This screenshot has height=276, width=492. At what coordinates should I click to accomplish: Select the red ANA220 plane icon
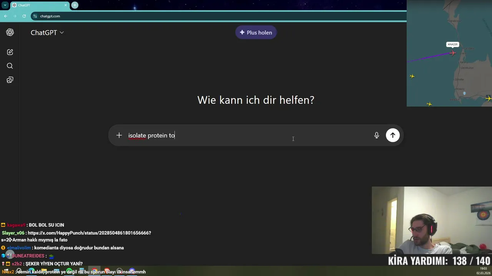(453, 53)
